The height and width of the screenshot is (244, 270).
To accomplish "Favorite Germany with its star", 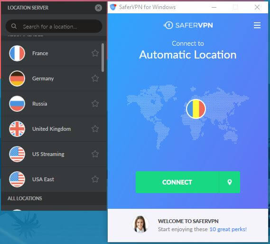I will pyautogui.click(x=95, y=78).
